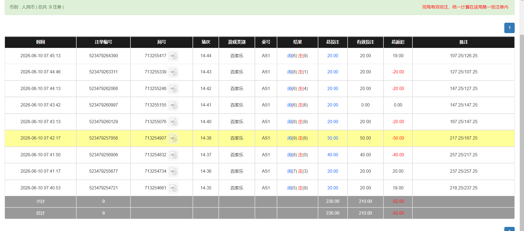Click result 闲(6) 庄(6)
Screen dimensions: 524x231
pos(298,105)
